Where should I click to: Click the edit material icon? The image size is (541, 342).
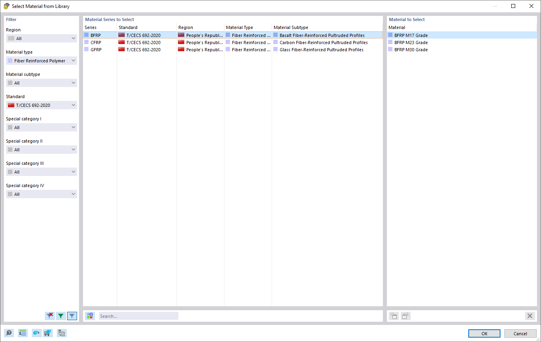(x=405, y=316)
